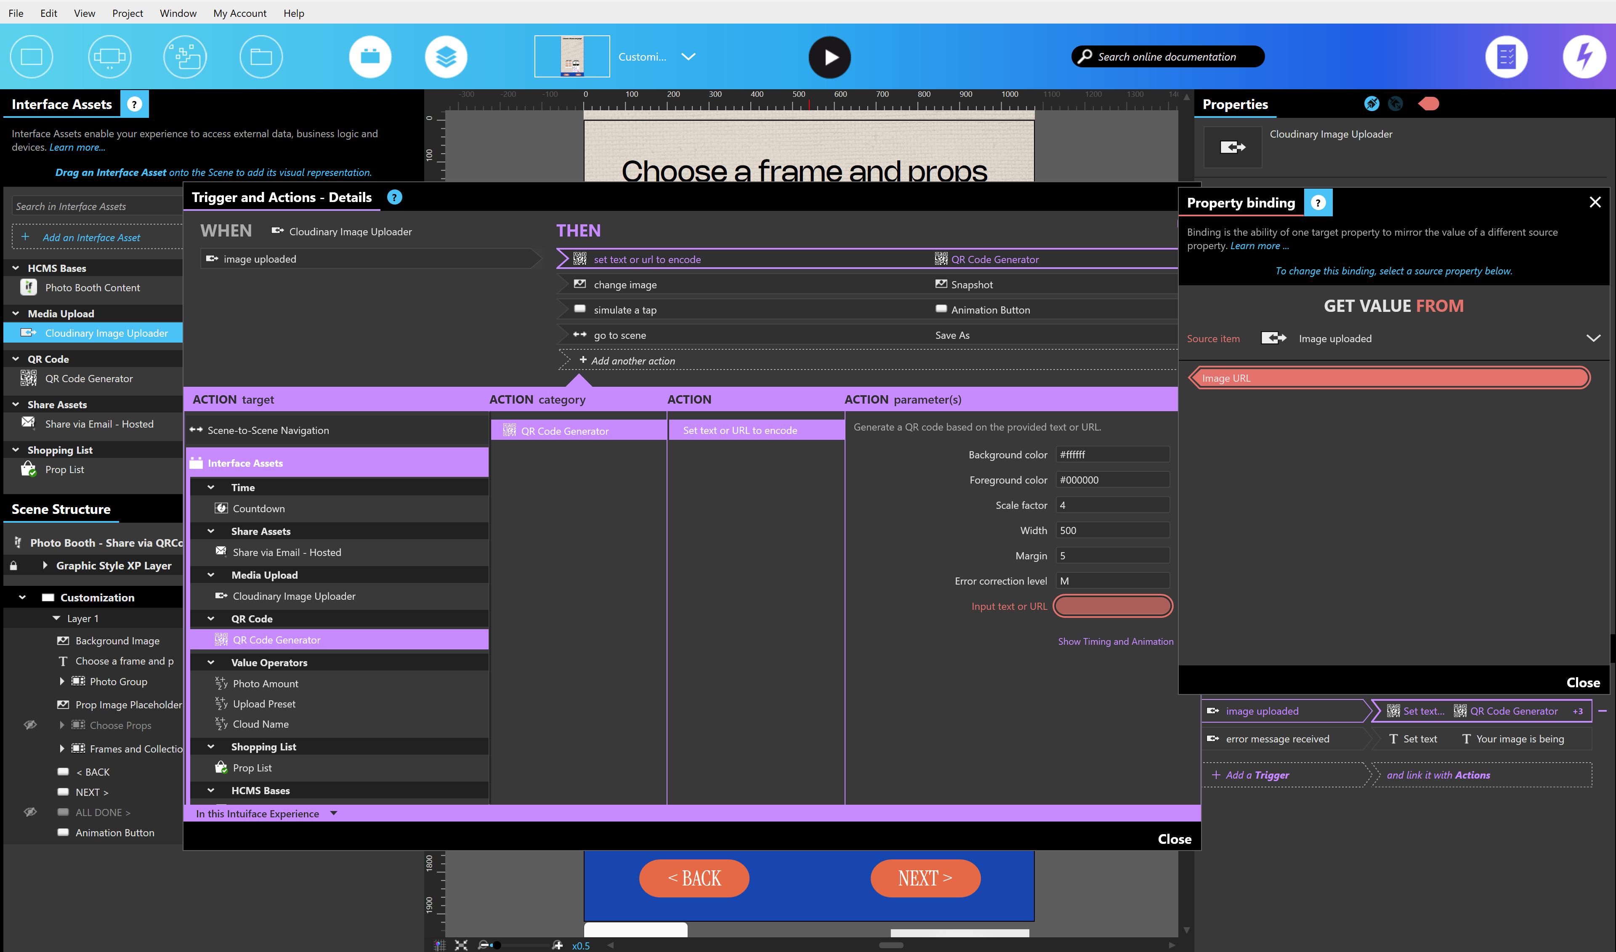Image resolution: width=1616 pixels, height=952 pixels.
Task: Click Add another action
Action: (632, 361)
